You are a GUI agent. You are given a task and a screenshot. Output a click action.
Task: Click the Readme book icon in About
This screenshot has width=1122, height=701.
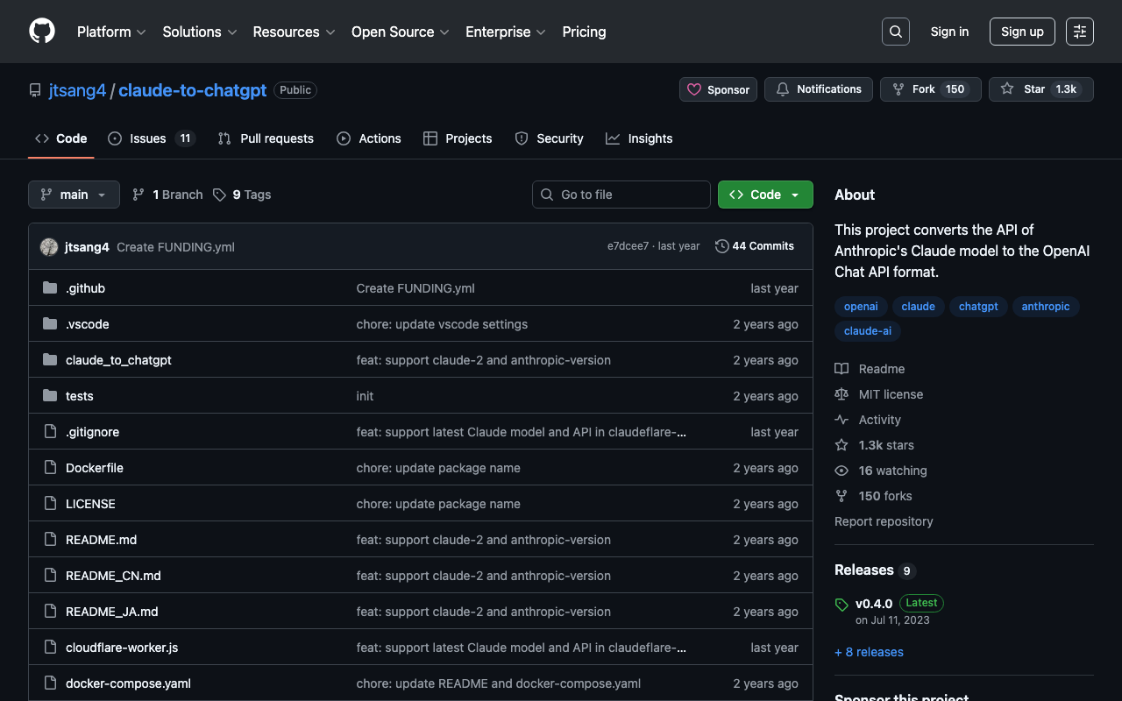[841, 369]
